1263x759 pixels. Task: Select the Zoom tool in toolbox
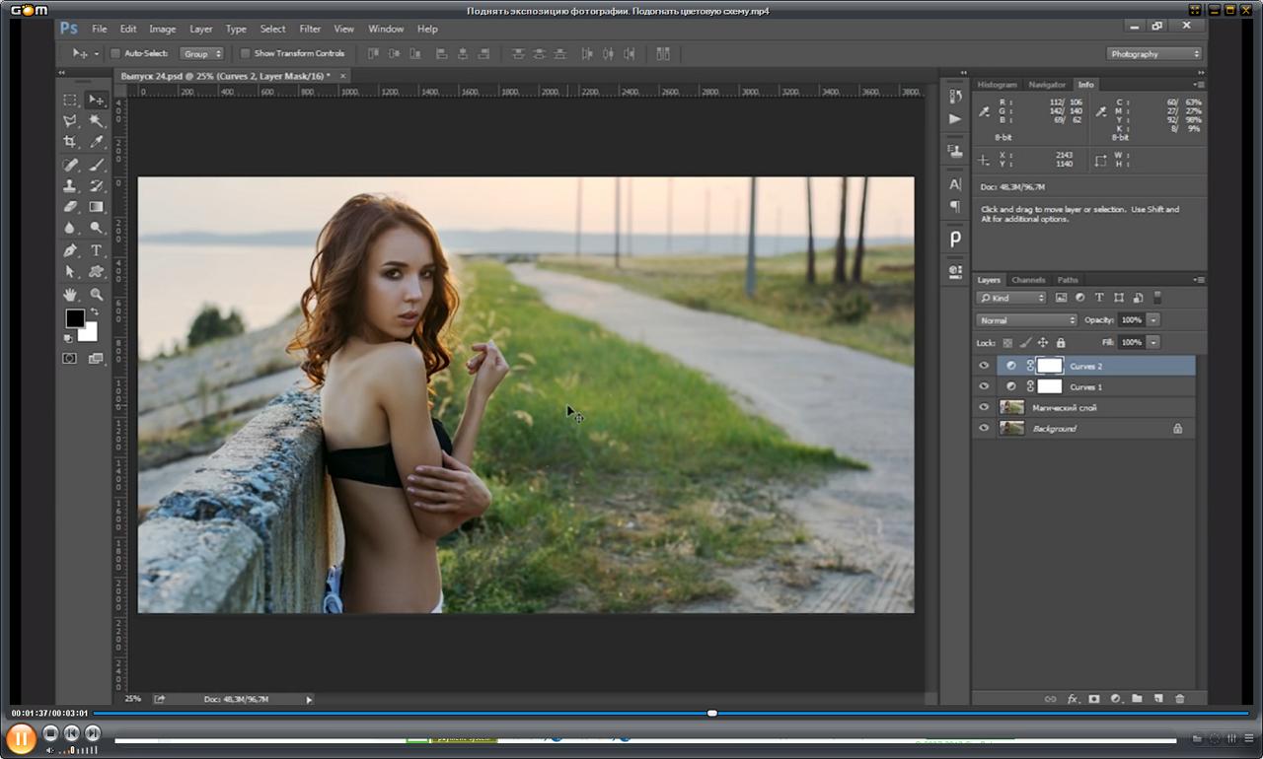(97, 294)
